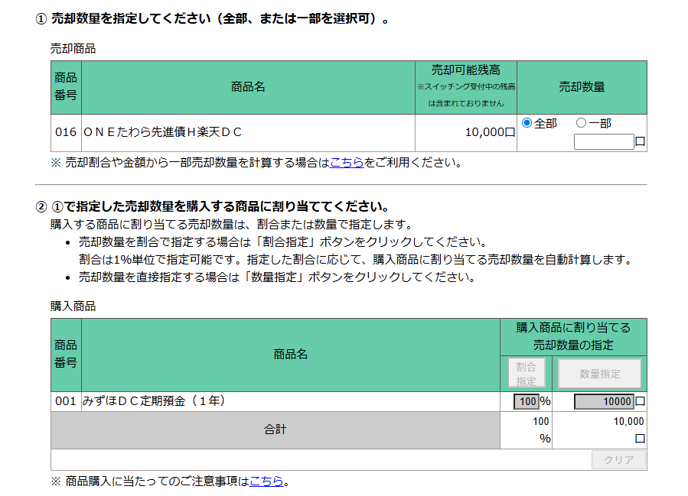Select the 一部 radio button

pyautogui.click(x=581, y=123)
